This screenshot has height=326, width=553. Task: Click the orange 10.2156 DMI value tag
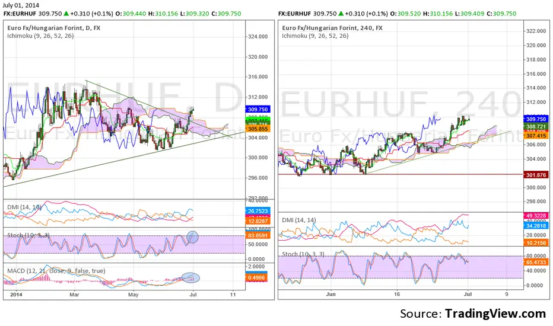pyautogui.click(x=536, y=242)
